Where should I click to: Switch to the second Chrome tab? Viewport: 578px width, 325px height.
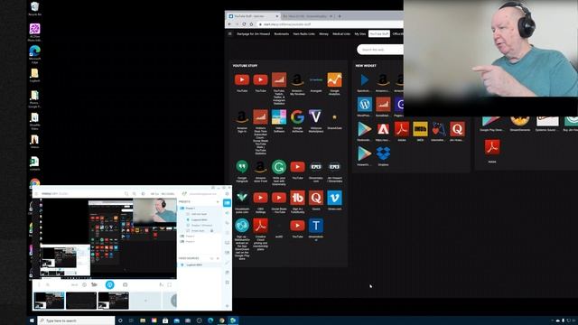pyautogui.click(x=307, y=16)
